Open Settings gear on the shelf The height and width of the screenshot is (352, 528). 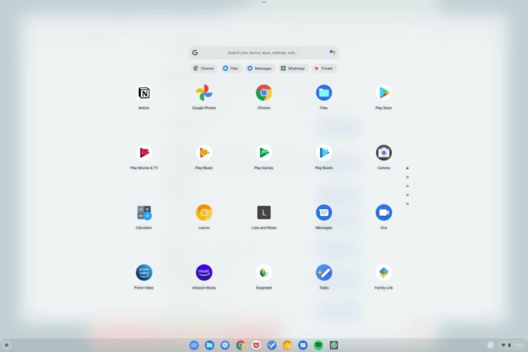pyautogui.click(x=225, y=345)
